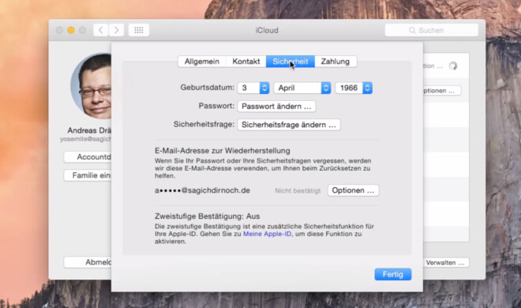This screenshot has height=308, width=521.
Task: Open Optionen for recovery e-mail address
Action: click(353, 190)
